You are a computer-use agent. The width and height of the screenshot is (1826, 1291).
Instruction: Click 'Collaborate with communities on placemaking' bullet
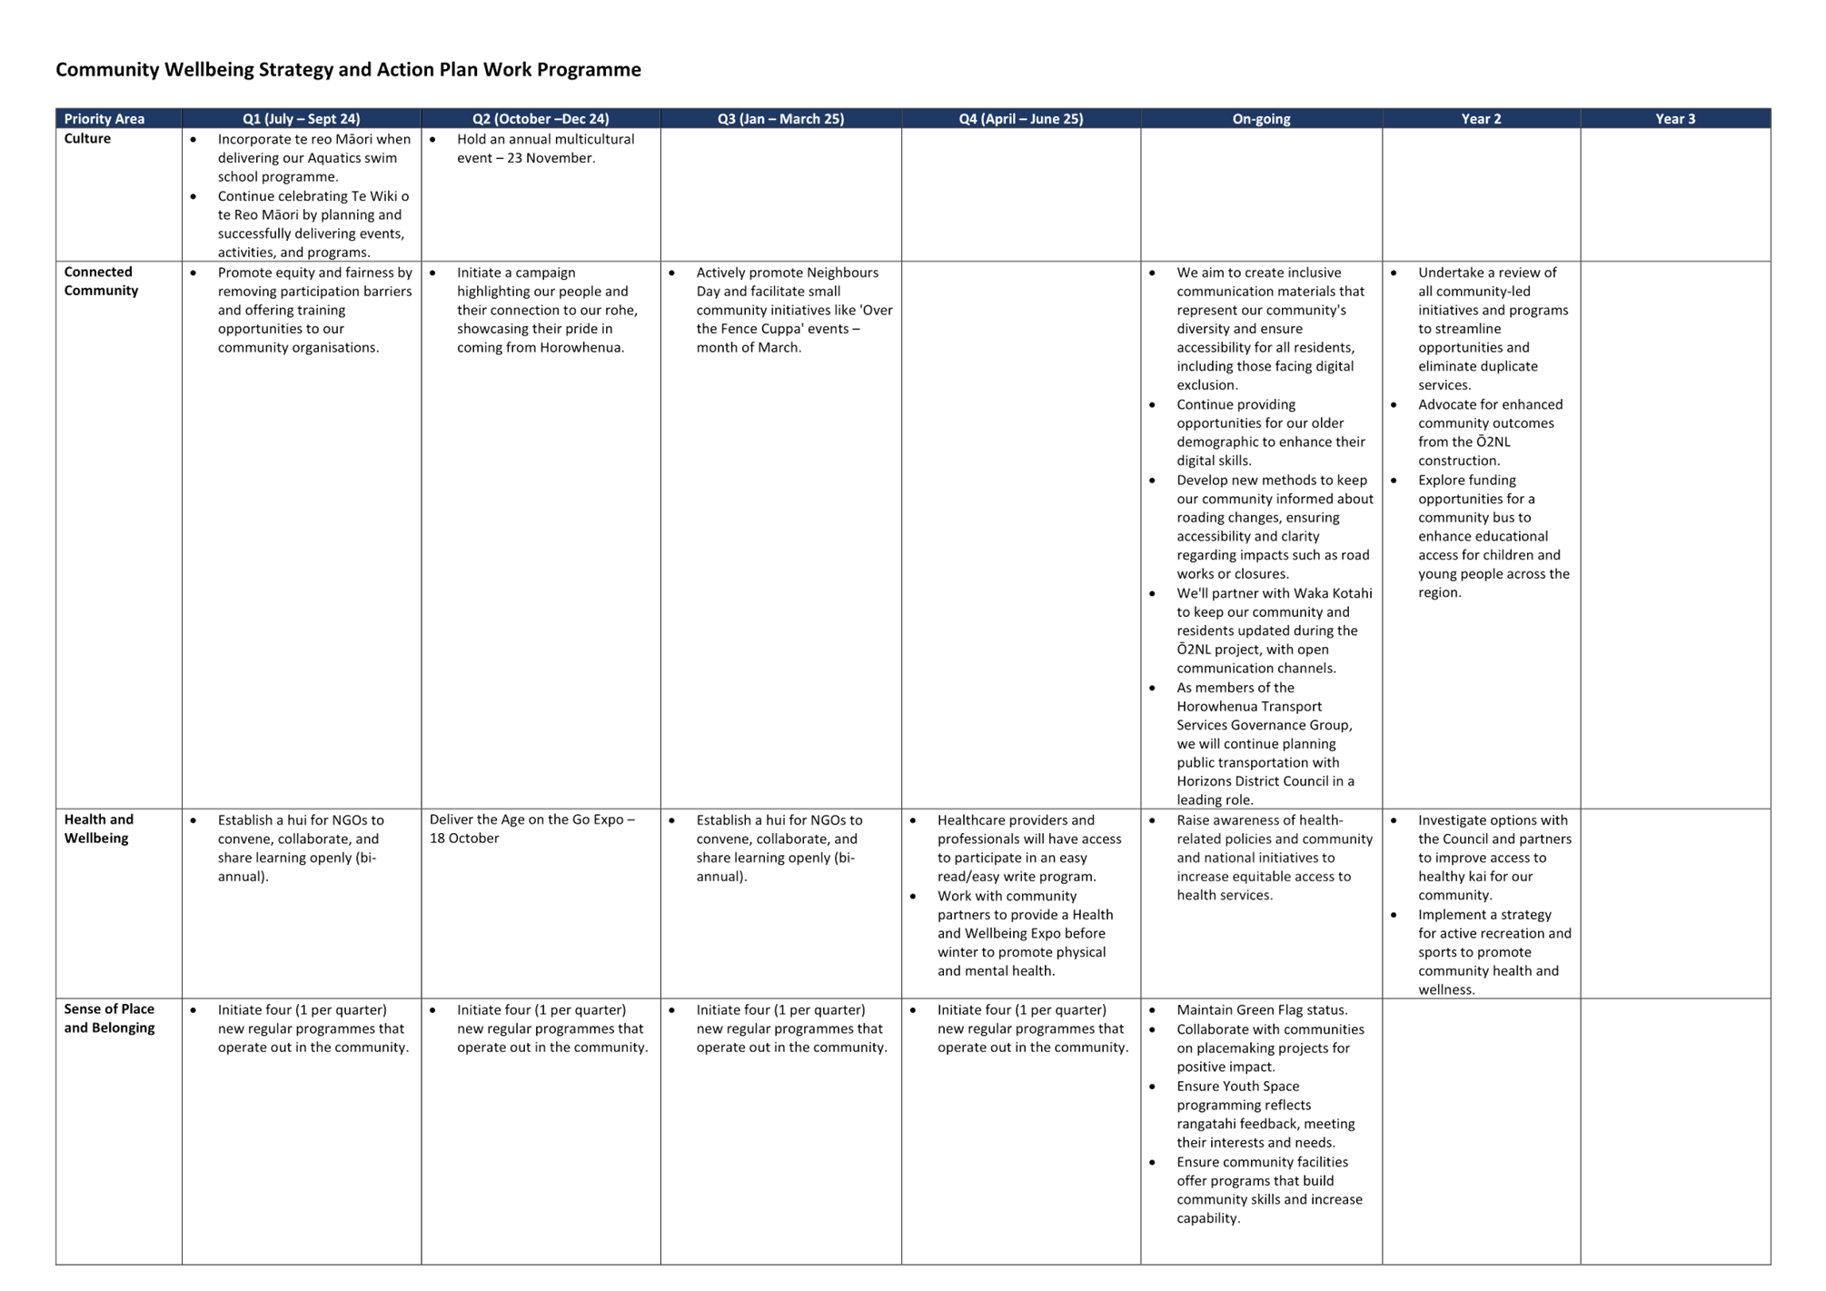coord(1270,1048)
